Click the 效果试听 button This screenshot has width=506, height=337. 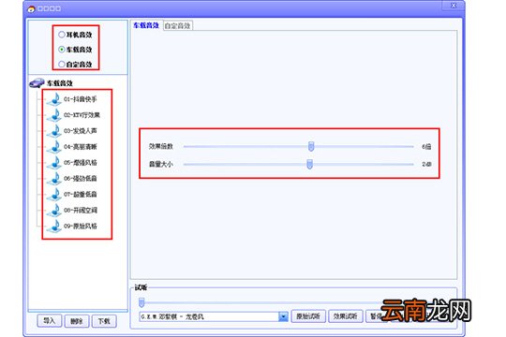tap(345, 316)
